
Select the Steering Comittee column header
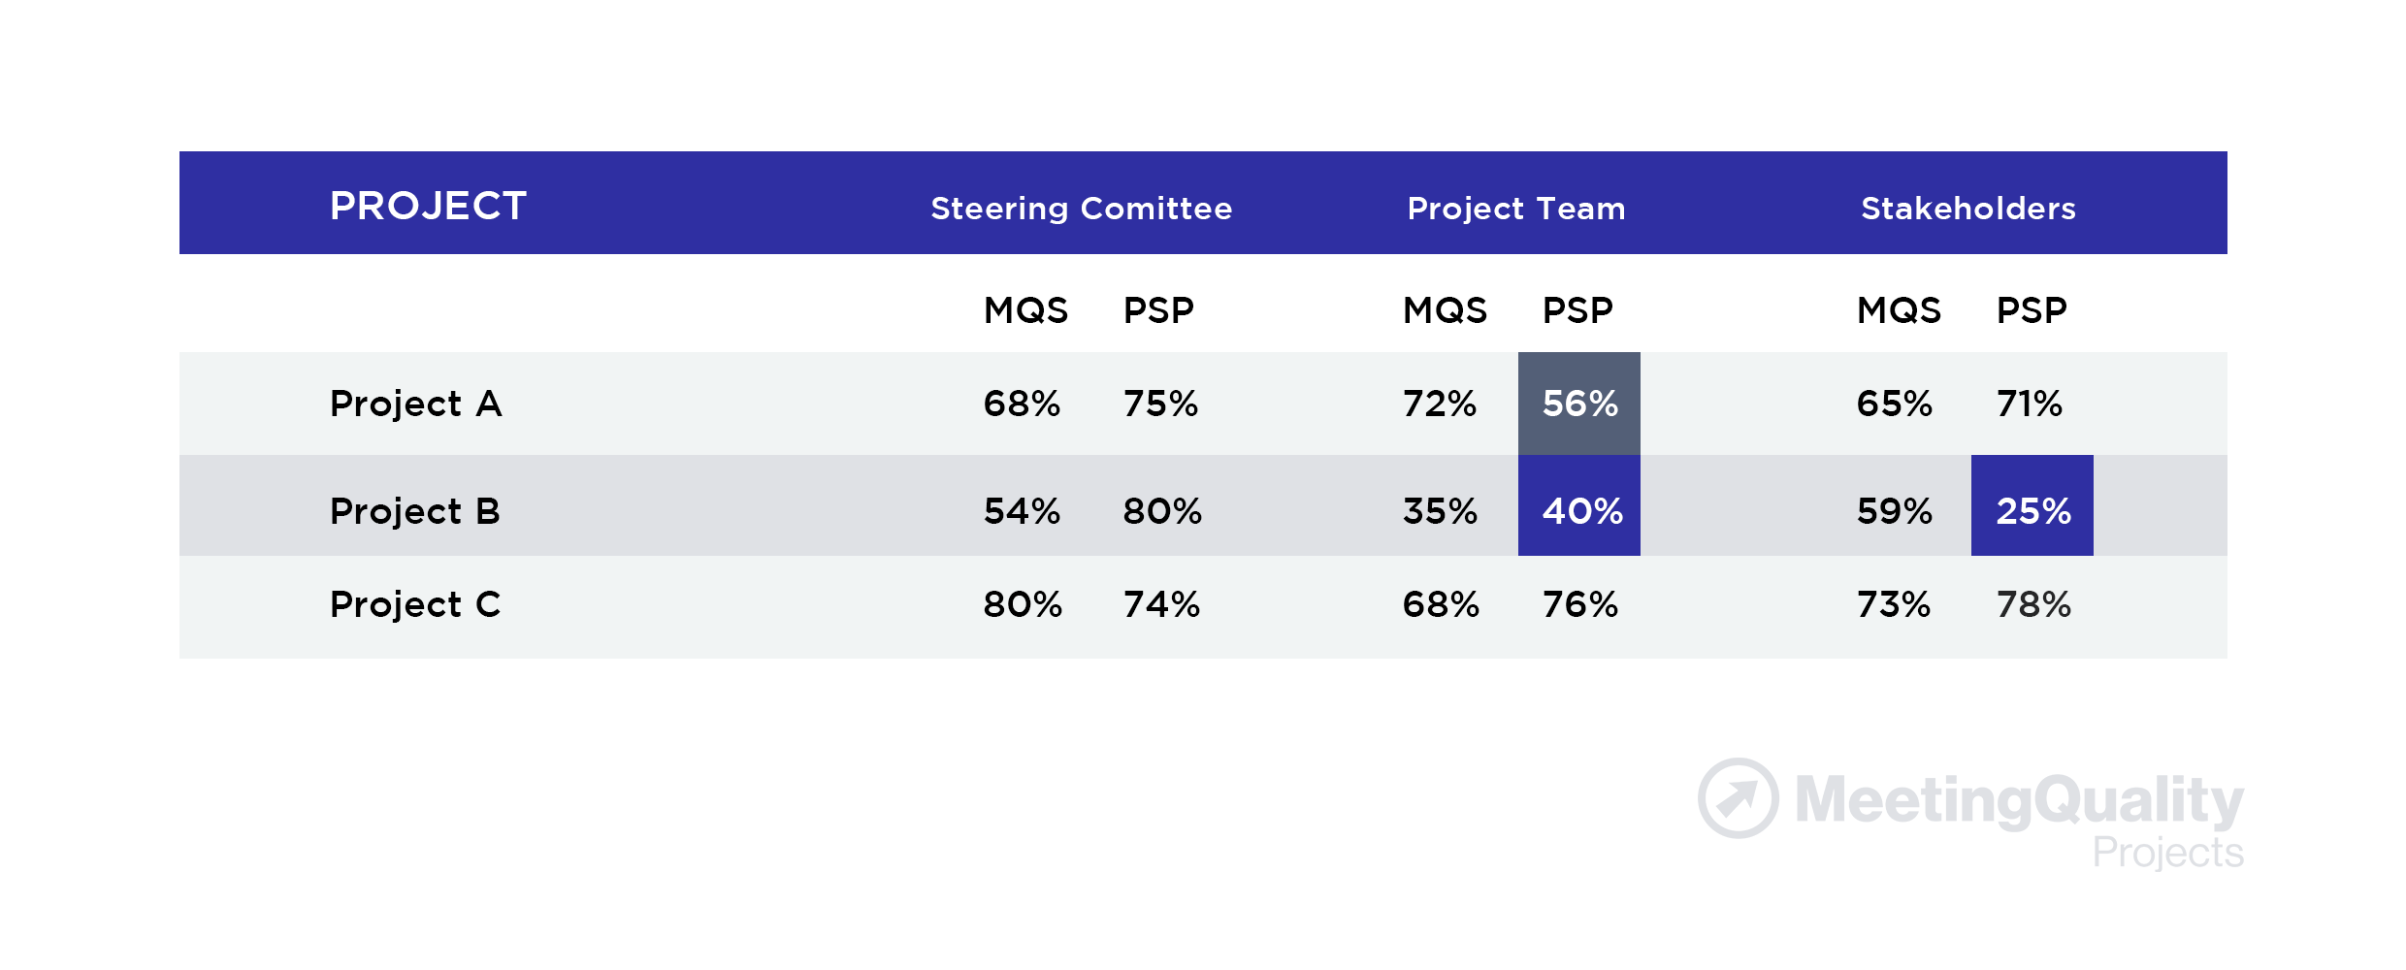pyautogui.click(x=1081, y=208)
